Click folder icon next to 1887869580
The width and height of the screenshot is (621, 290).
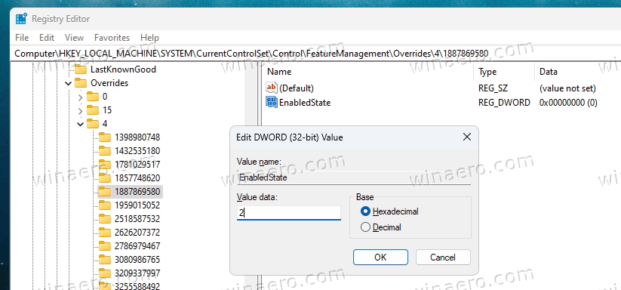tap(105, 192)
